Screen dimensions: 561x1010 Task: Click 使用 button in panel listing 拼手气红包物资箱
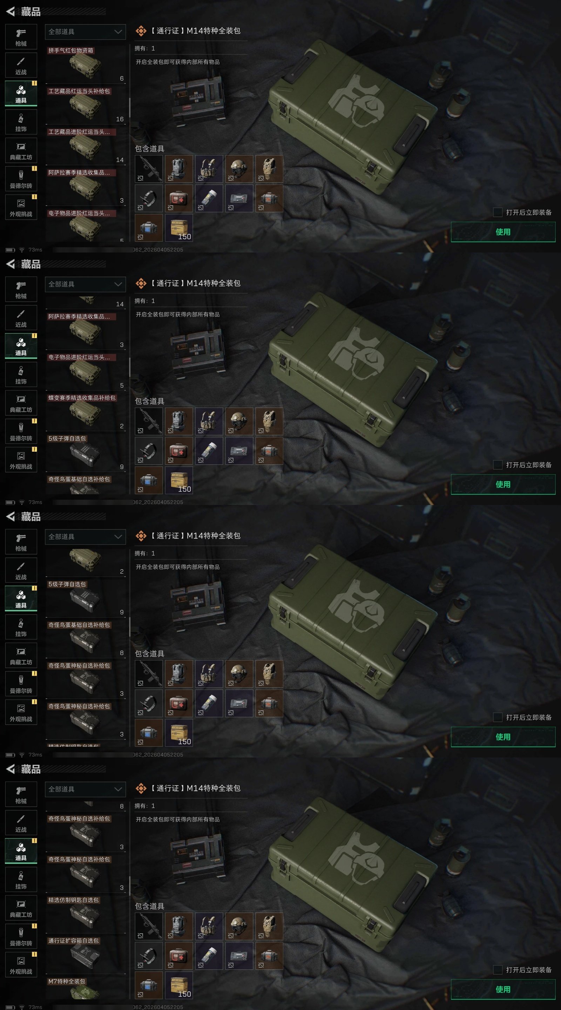(x=503, y=232)
